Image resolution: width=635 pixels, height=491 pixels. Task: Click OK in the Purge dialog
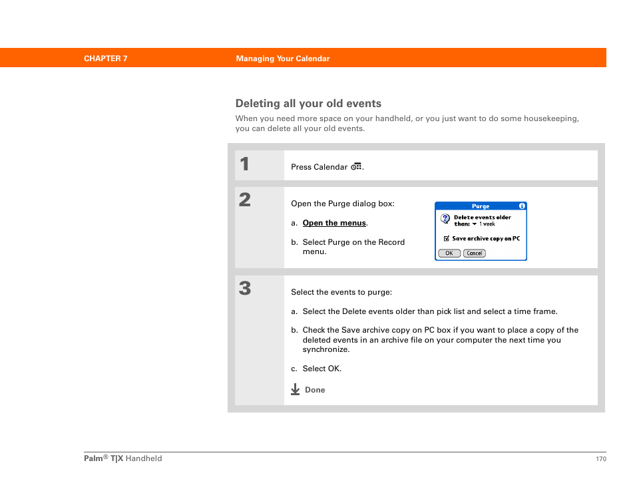pos(449,253)
